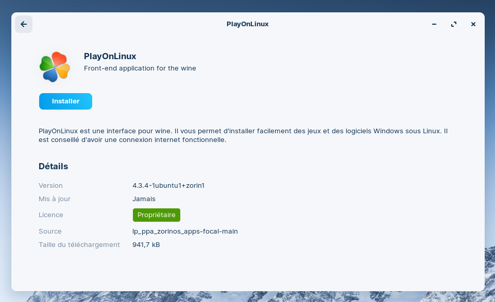
Task: Click the 'Mis à jour' label
Action: (x=55, y=199)
